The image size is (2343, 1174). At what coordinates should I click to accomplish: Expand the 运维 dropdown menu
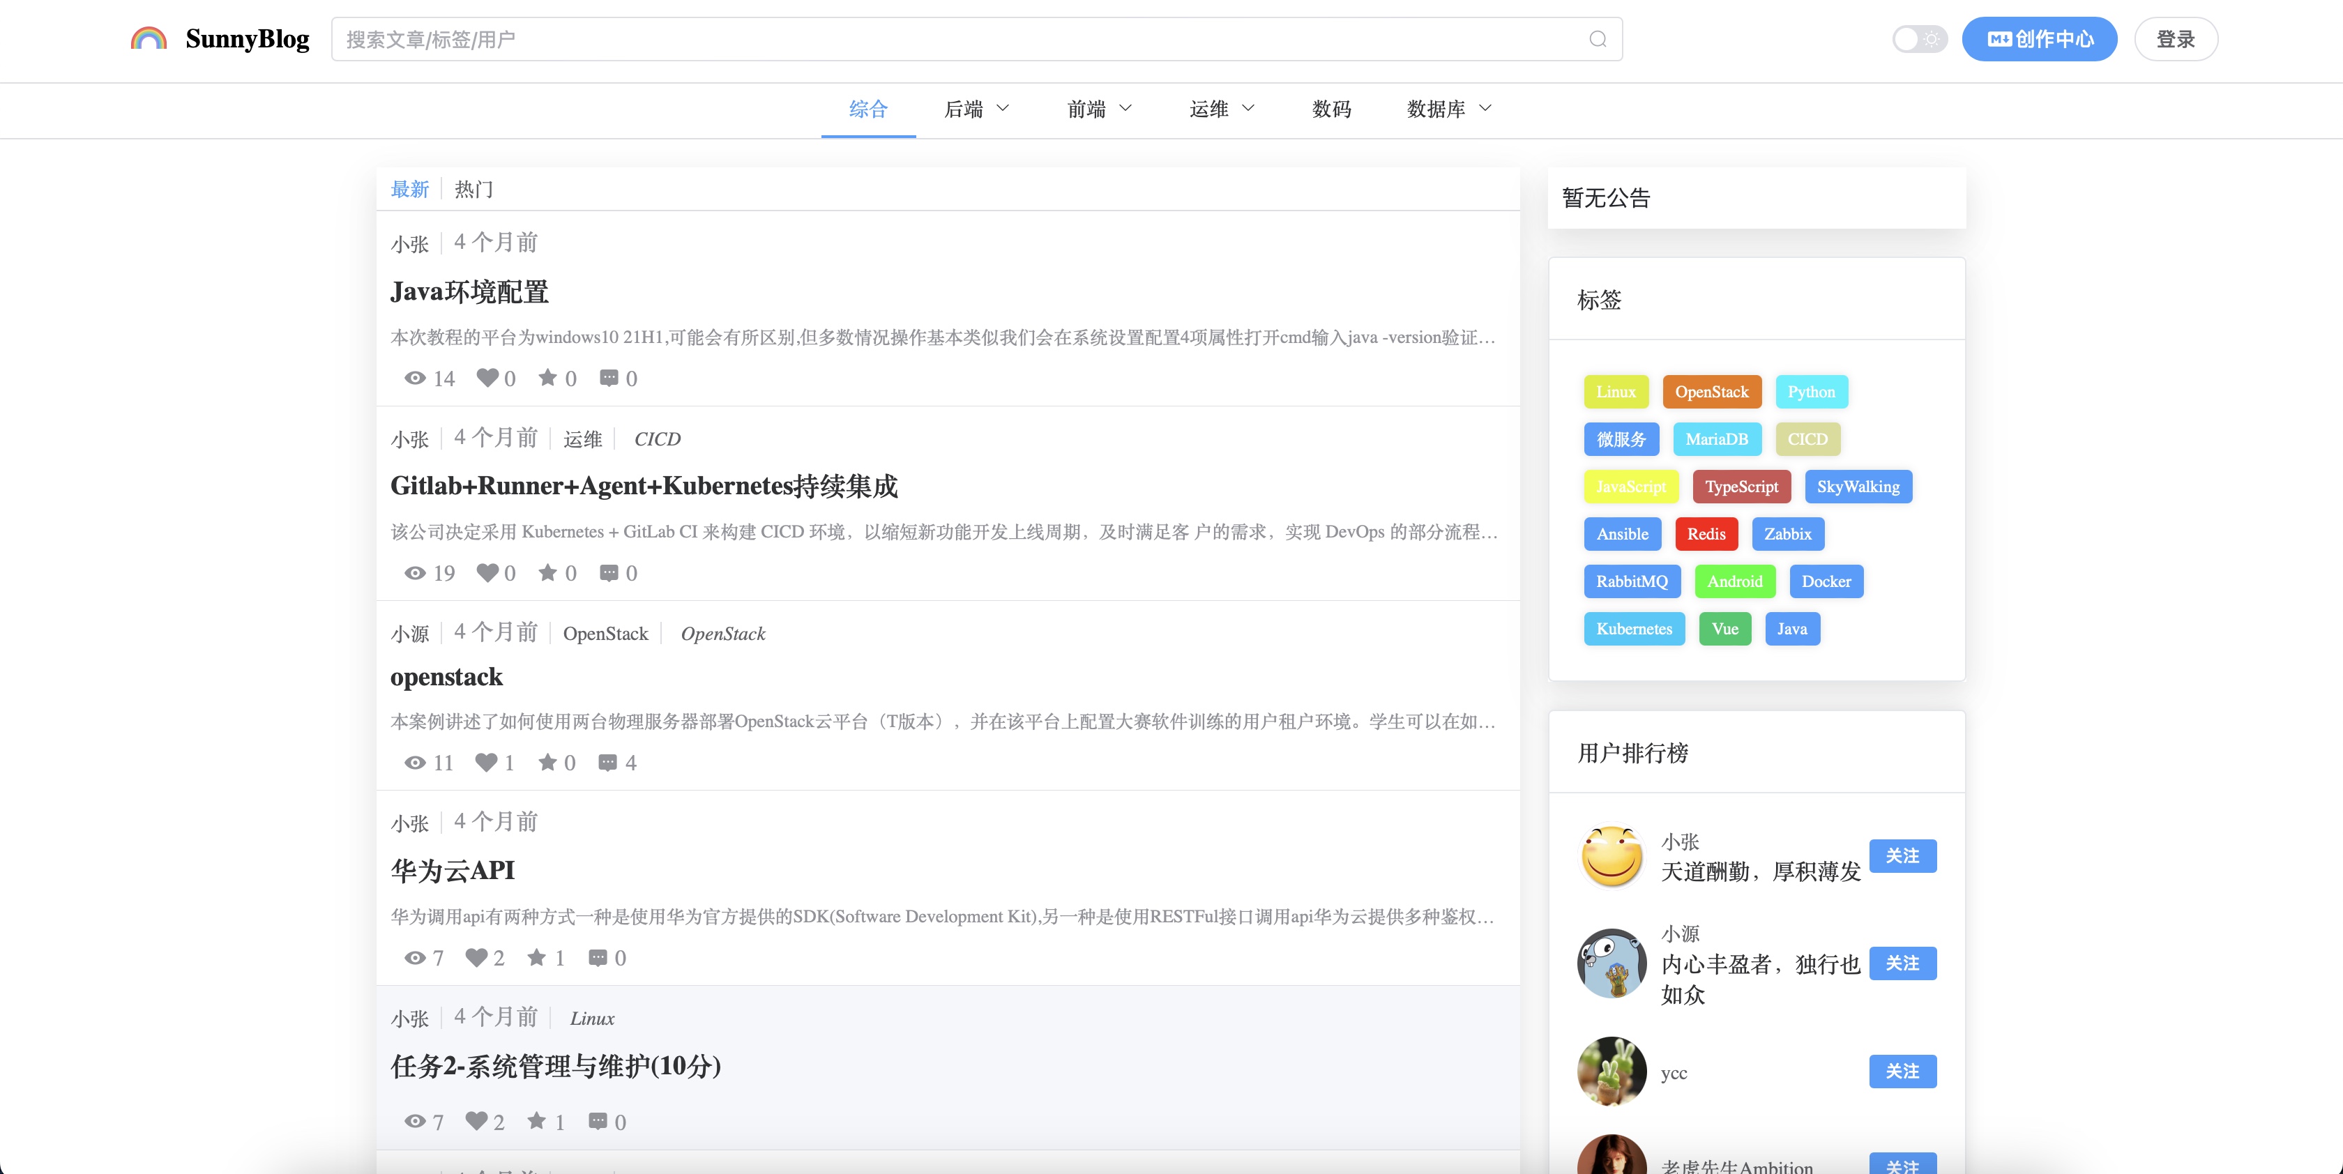point(1222,109)
